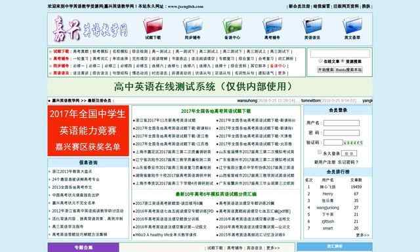Open M6U3 A healthy life courseware link
Image resolution: width=420 pixels, height=252 pixels.
pos(166,235)
